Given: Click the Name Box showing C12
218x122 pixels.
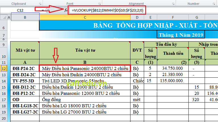Looking at the screenshot, I should (x=20, y=10).
